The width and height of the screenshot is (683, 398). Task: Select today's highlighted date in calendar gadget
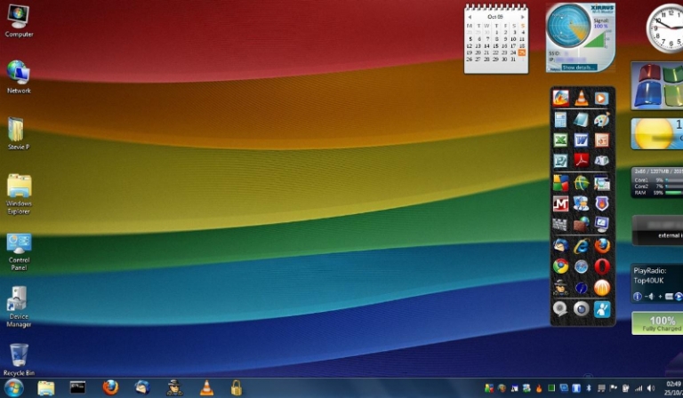coord(522,52)
